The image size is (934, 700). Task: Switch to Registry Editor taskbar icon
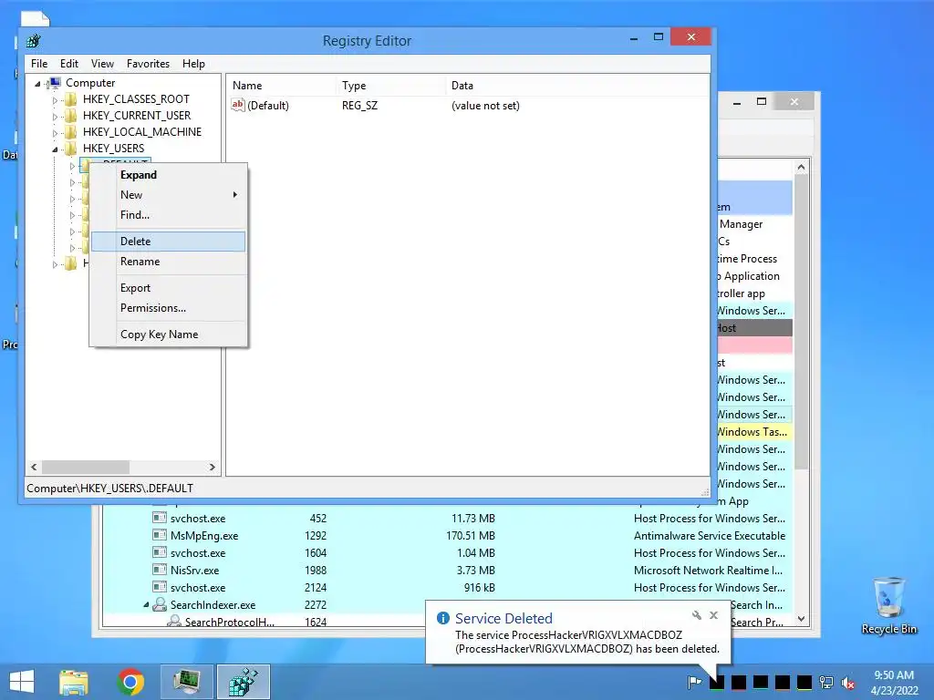point(243,682)
